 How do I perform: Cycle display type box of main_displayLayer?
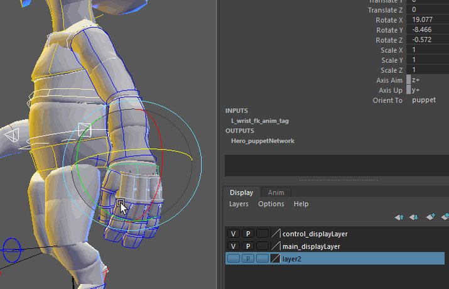click(x=262, y=246)
